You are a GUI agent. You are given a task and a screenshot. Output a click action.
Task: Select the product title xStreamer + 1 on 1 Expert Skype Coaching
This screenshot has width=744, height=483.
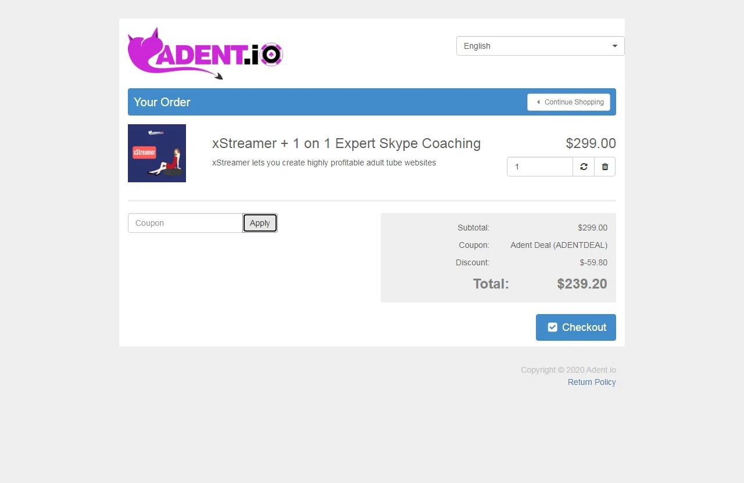click(346, 143)
